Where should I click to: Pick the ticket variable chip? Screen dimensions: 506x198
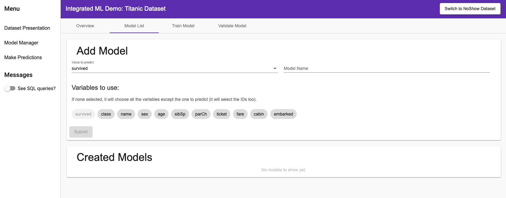pos(222,114)
